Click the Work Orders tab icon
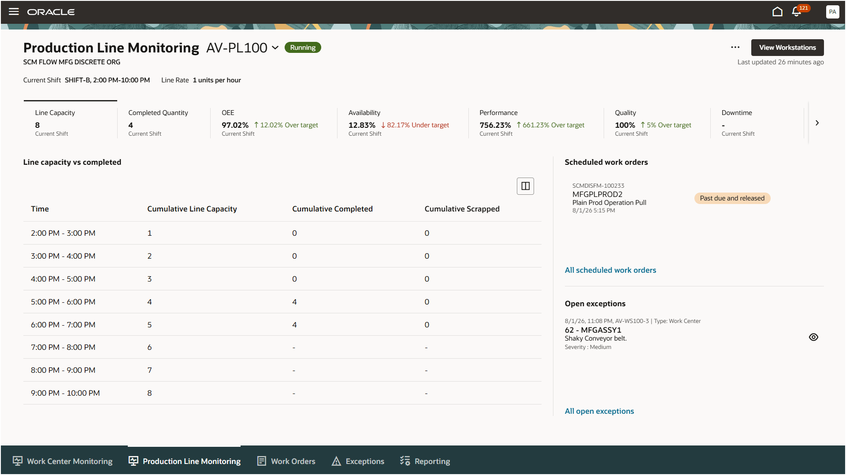 (262, 461)
